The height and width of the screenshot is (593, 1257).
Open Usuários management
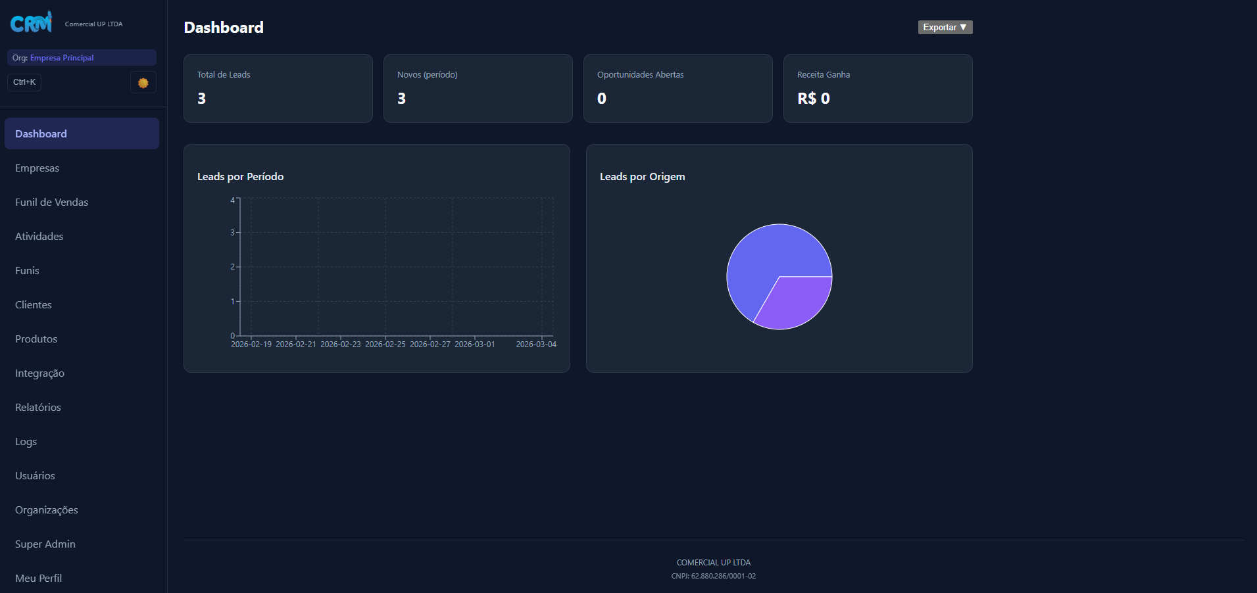click(x=35, y=476)
